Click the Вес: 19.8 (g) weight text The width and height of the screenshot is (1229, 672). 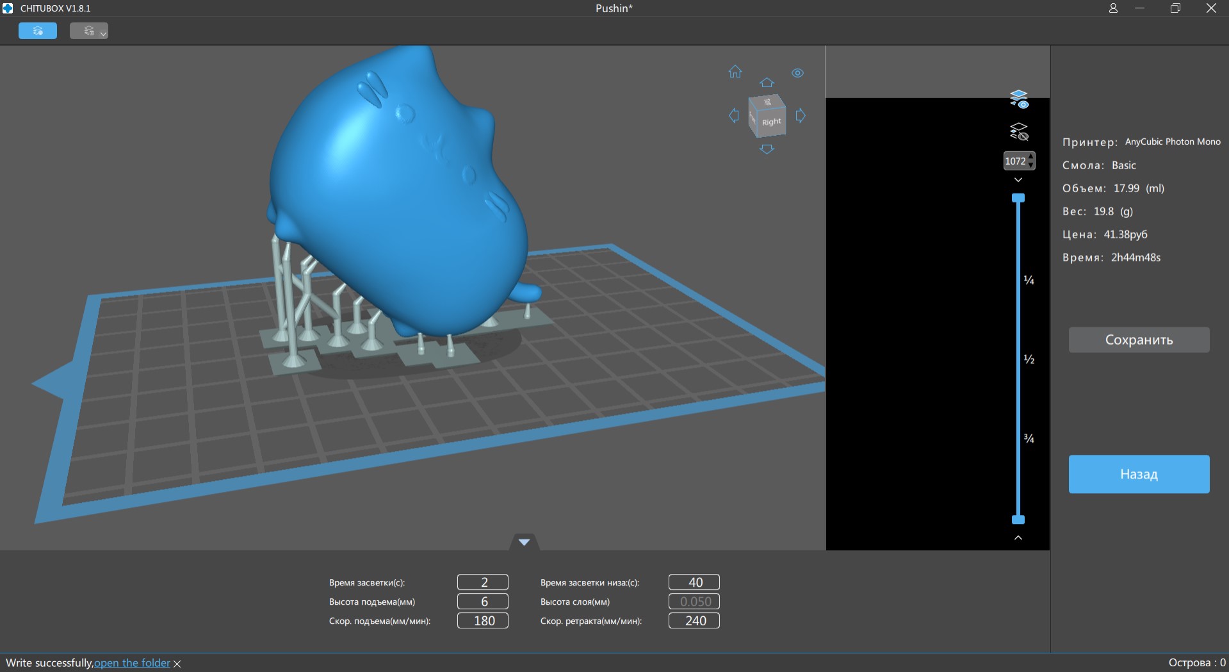click(x=1098, y=211)
